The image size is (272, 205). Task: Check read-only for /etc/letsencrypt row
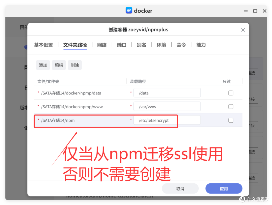tap(231, 120)
